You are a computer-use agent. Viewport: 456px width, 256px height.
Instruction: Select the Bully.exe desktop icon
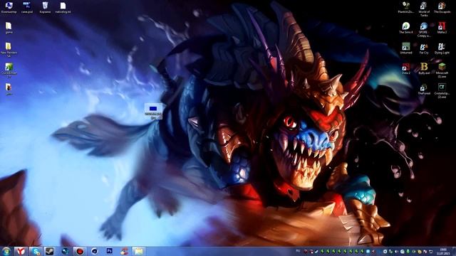click(x=424, y=69)
